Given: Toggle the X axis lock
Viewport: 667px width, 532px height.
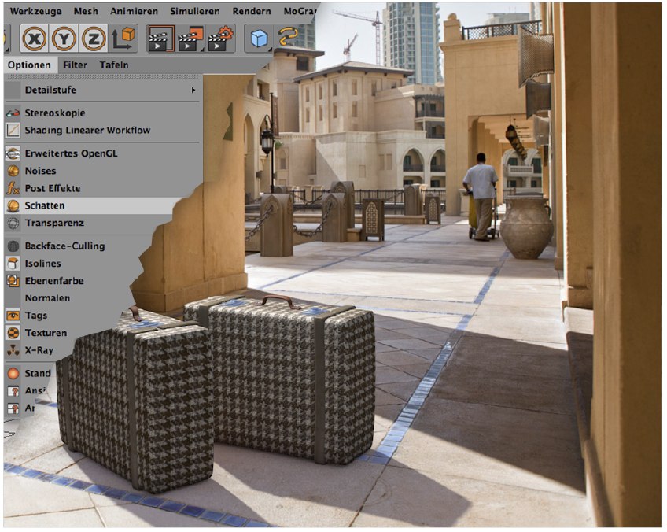Looking at the screenshot, I should [35, 39].
